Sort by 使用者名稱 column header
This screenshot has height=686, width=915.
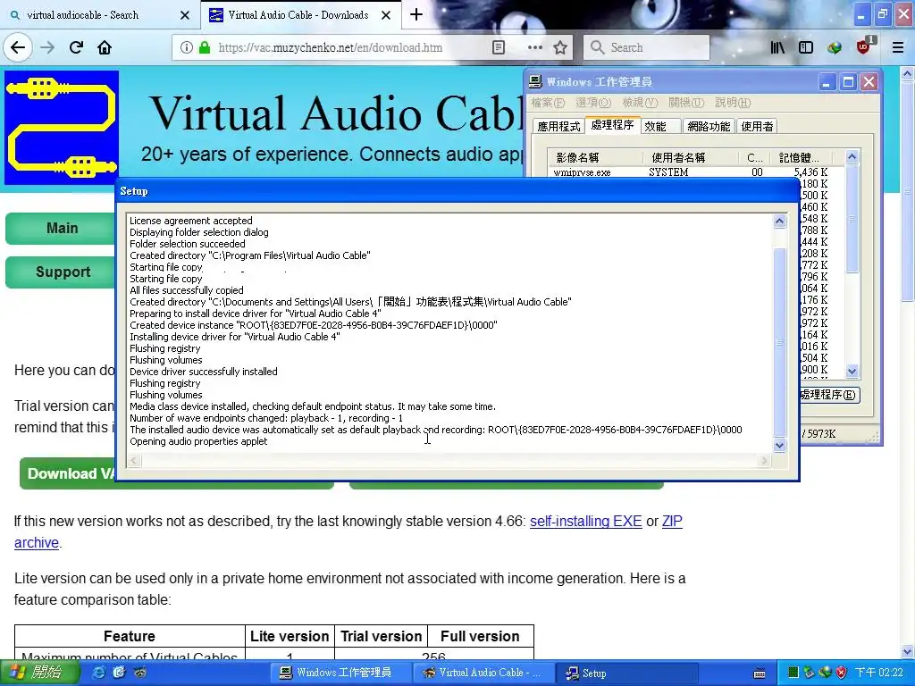pyautogui.click(x=692, y=157)
